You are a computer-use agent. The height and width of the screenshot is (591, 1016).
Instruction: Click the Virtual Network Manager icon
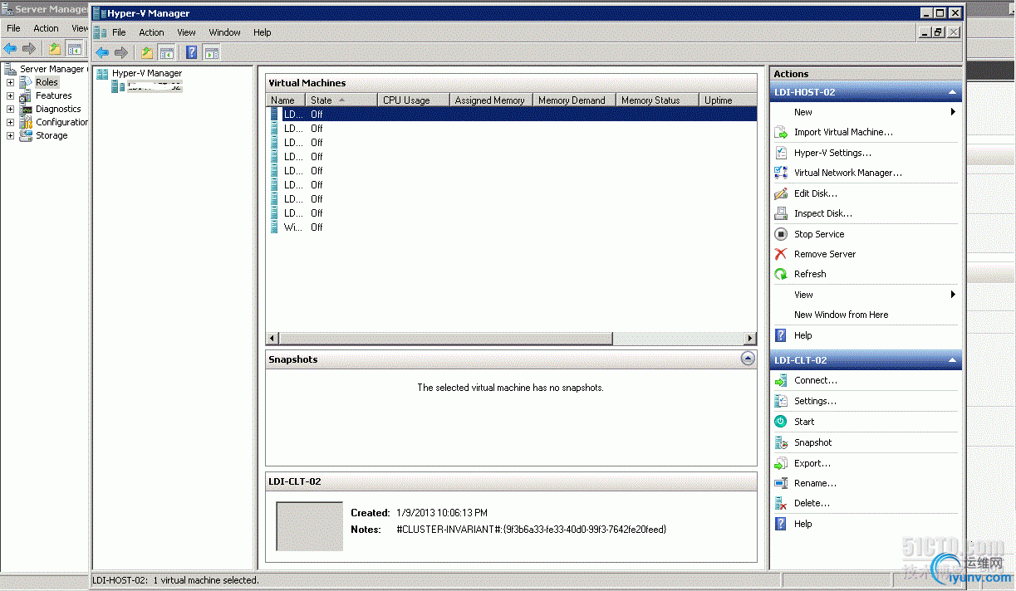pos(780,173)
